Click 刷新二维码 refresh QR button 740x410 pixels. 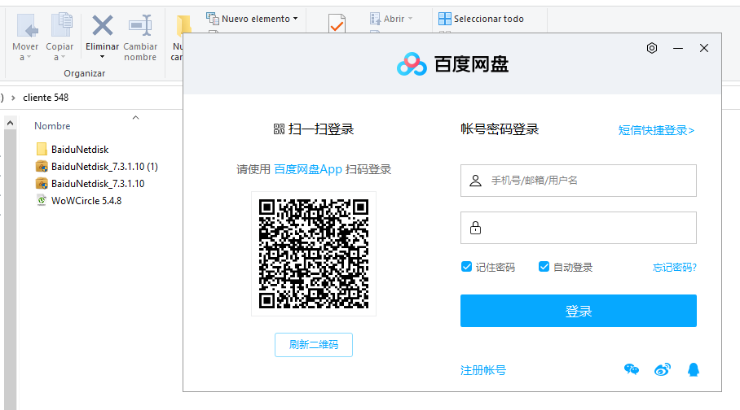tap(314, 344)
